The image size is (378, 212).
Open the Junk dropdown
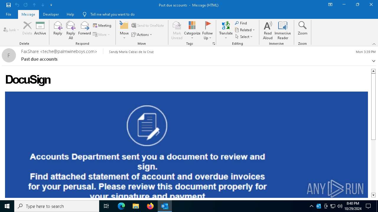pos(11,30)
